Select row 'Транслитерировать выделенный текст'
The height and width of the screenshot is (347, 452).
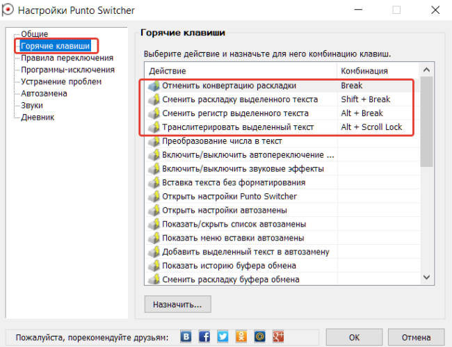click(x=282, y=127)
